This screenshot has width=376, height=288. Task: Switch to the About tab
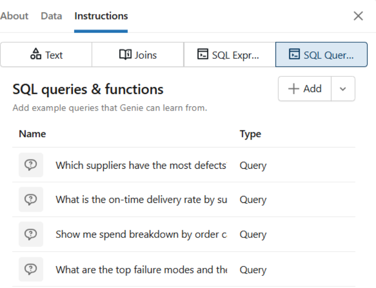14,16
